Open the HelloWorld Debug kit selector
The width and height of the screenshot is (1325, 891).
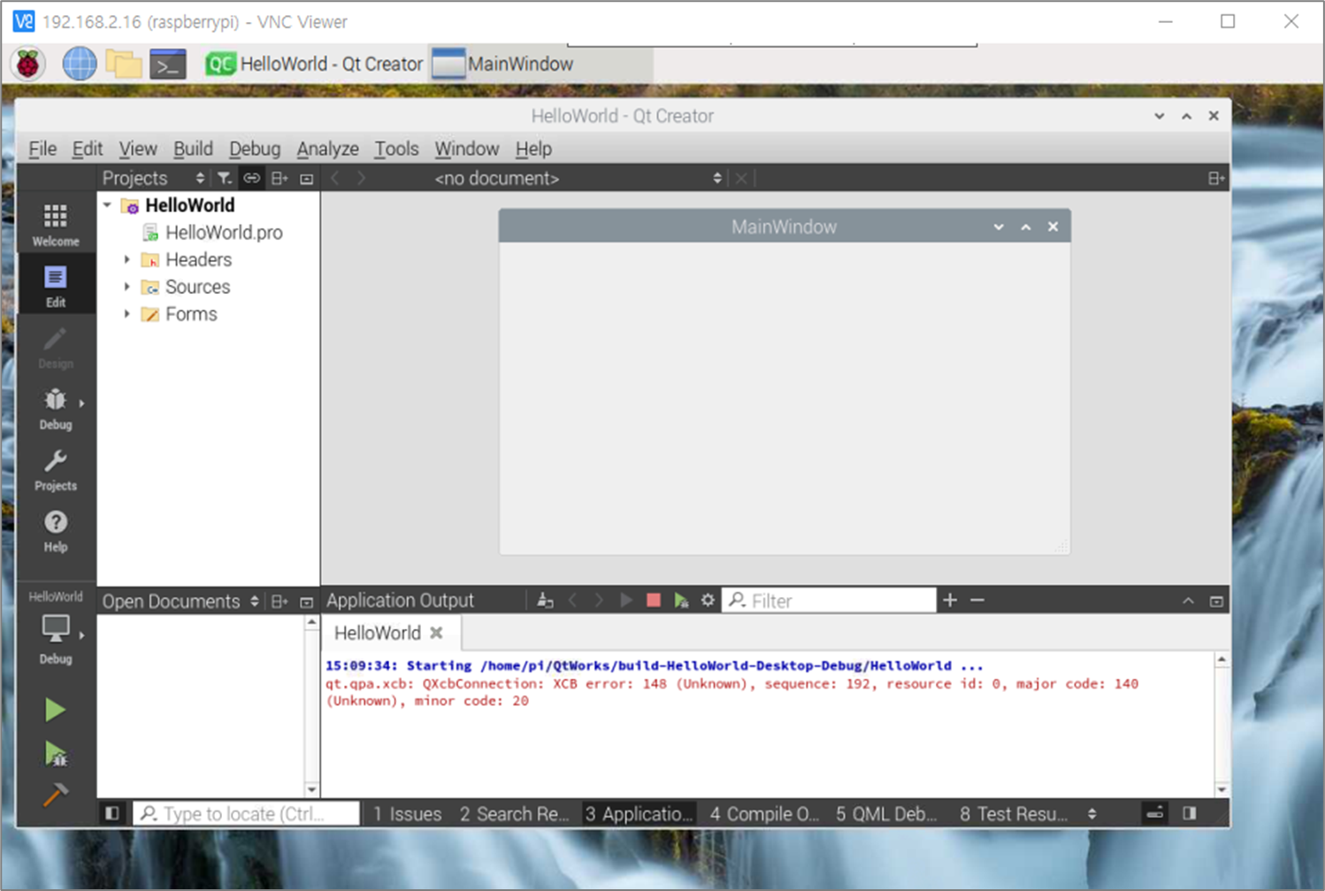pos(55,629)
